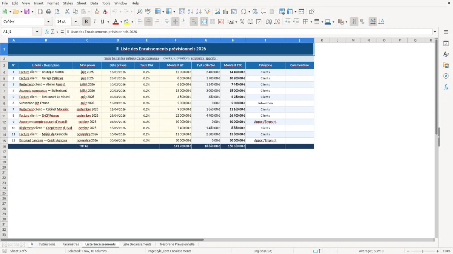Open Find & Replace
This screenshot has width=453, height=254.
(x=140, y=12)
